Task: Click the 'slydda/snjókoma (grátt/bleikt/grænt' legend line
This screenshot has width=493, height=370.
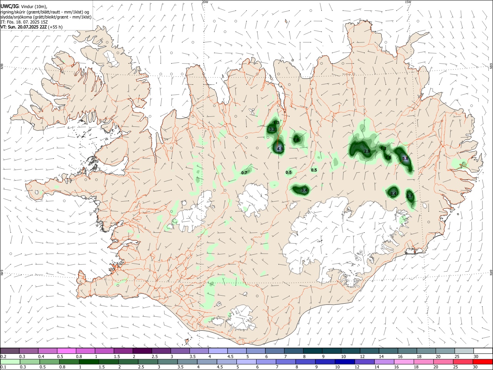Action: (46, 17)
